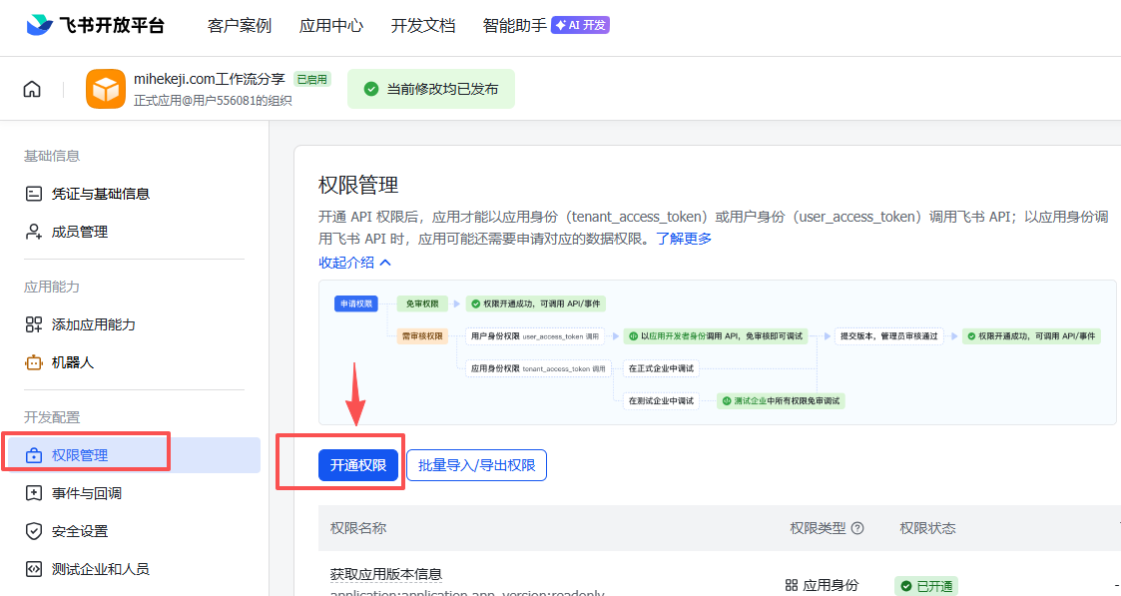Screen dimensions: 1121x596
Task: Click the 成员管理 person icon
Action: coord(34,232)
